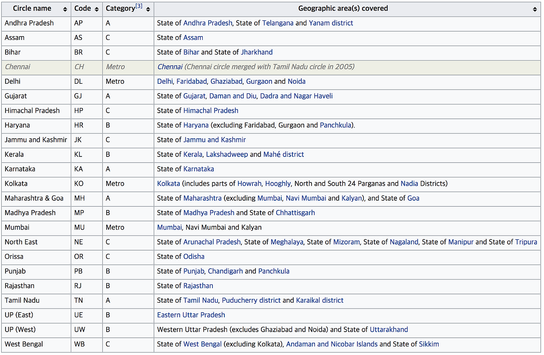Select the circle name "North East"
This screenshot has width=544, height=355.
pyautogui.click(x=21, y=242)
